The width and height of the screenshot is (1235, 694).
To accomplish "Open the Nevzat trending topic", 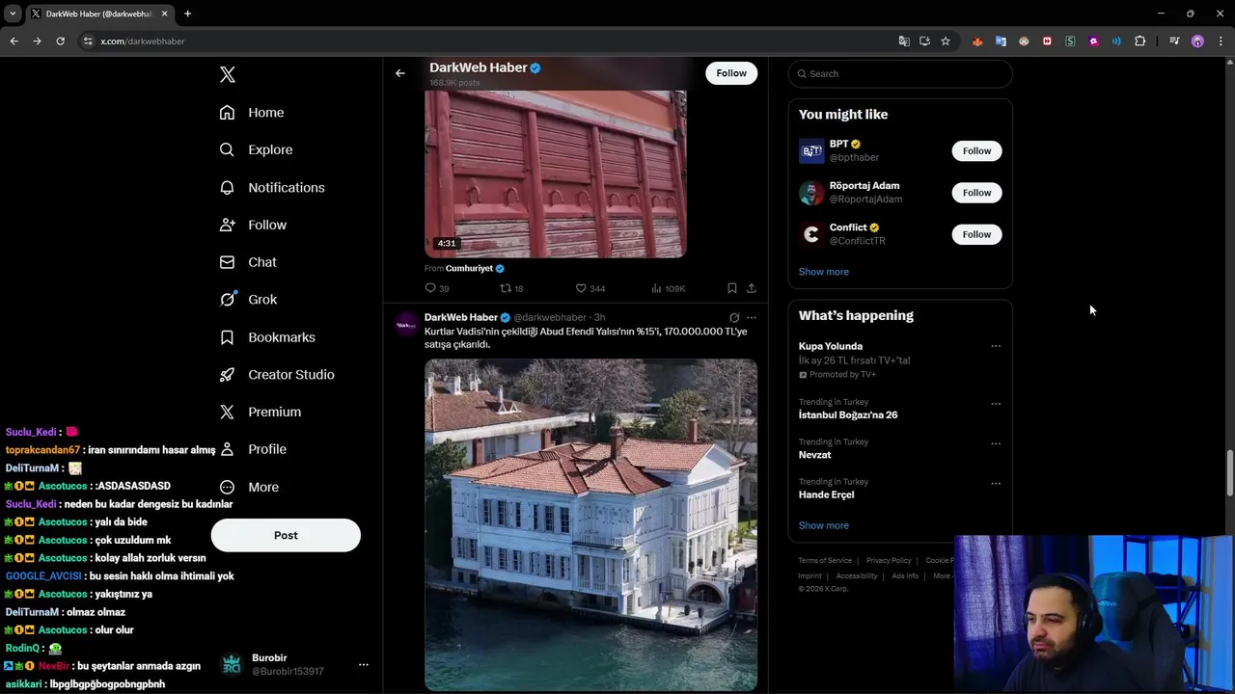I will tap(814, 455).
